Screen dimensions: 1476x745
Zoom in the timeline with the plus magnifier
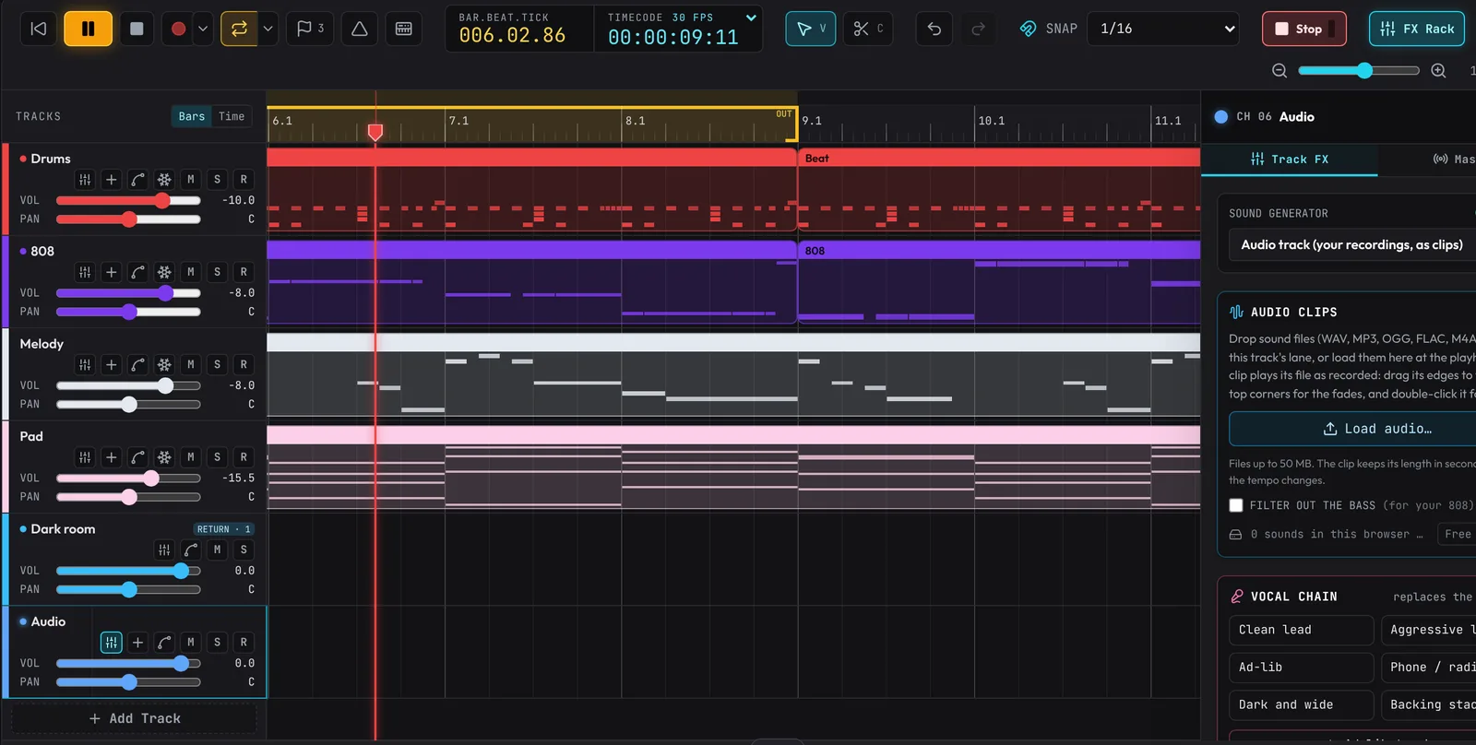tap(1438, 71)
